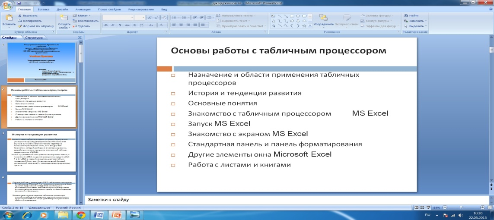Click the 84% zoom level button
The height and width of the screenshot is (220, 494).
437,208
